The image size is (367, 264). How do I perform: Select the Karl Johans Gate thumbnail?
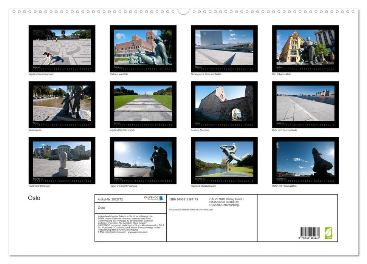pyautogui.click(x=305, y=49)
